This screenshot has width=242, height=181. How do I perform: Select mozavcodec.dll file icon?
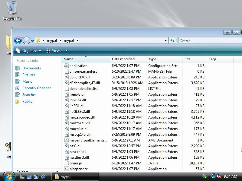pyautogui.click(x=66, y=117)
